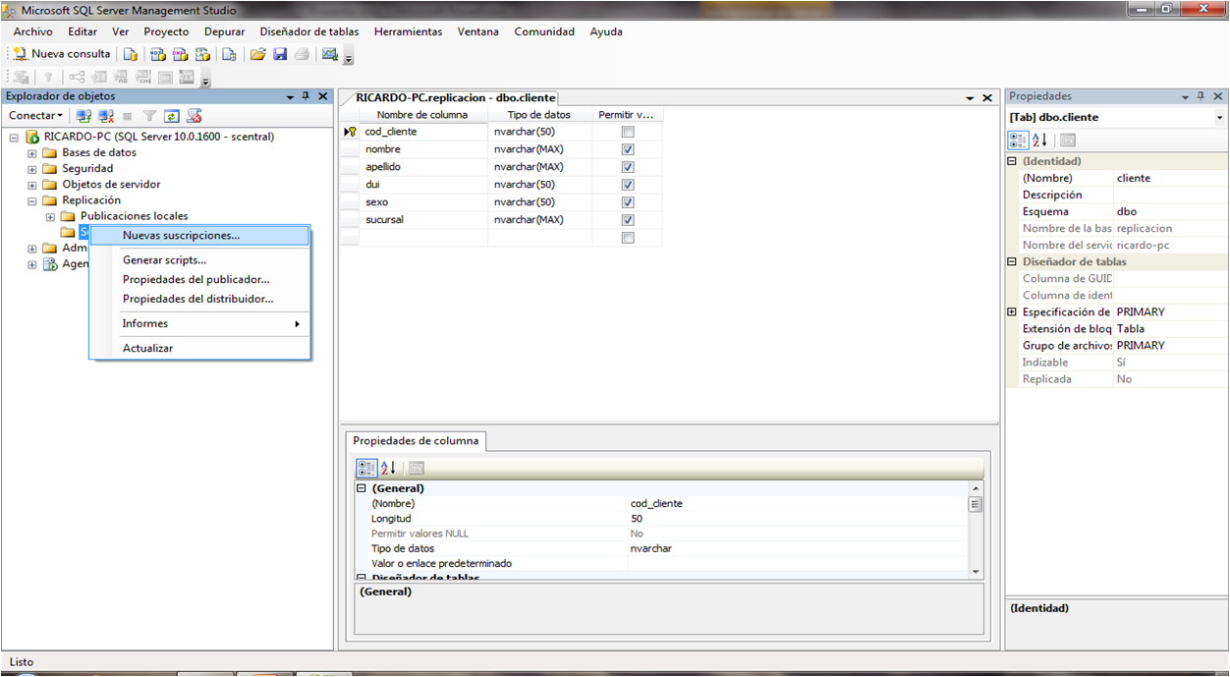Screen dimensions: 1230x677
Task: Toggle allow nulls checkbox for dui
Action: (x=628, y=185)
